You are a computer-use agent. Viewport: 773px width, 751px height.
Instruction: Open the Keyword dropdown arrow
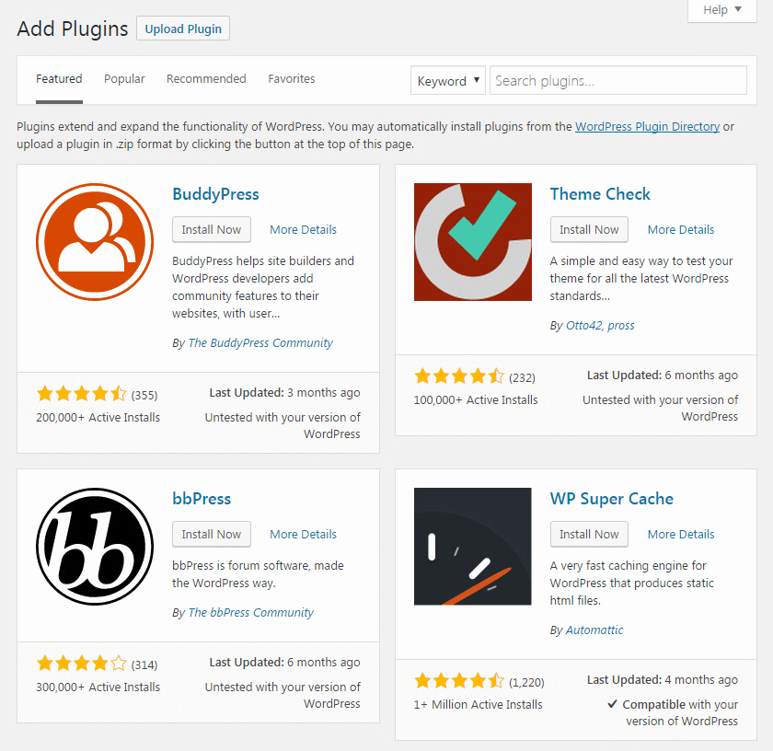[x=476, y=80]
